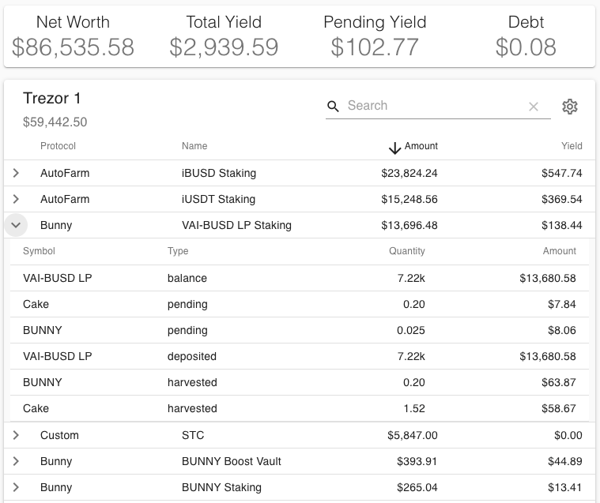Click the $5,847.00 amount cell
The image size is (600, 503).
(x=412, y=435)
